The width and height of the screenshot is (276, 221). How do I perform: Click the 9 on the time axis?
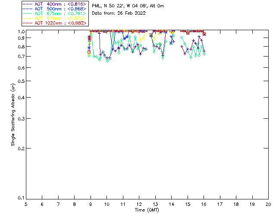click(91, 204)
